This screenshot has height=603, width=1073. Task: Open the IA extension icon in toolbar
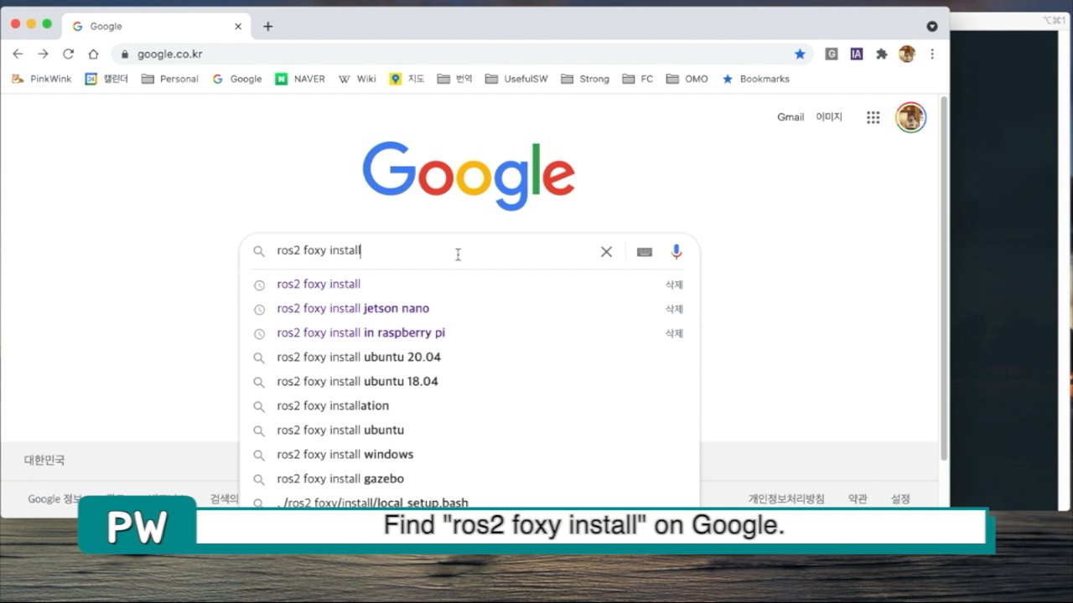point(856,54)
